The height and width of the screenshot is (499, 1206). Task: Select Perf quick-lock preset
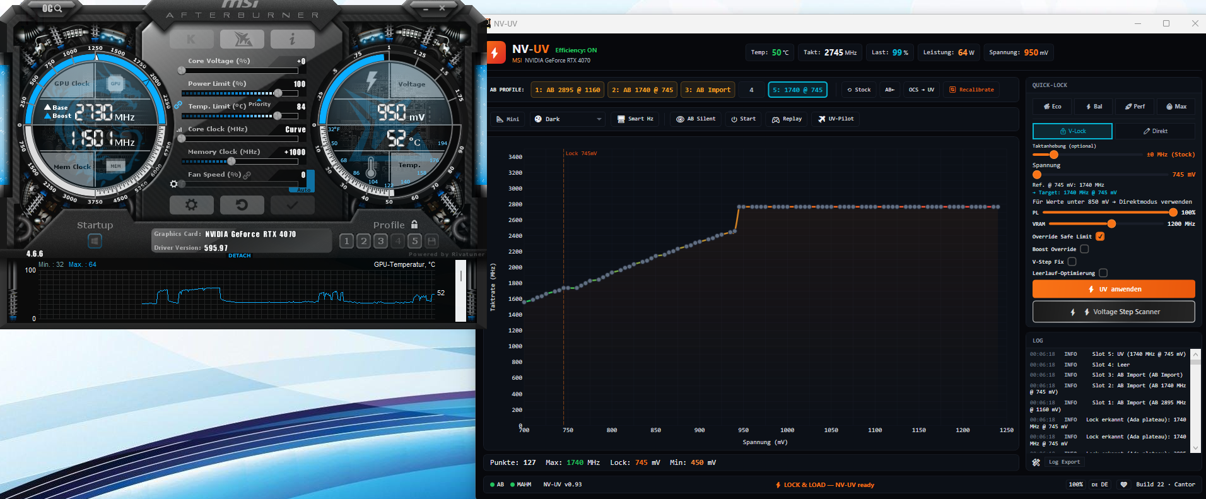(x=1135, y=107)
